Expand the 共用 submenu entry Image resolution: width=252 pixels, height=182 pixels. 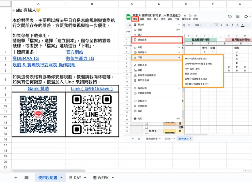tap(157, 48)
